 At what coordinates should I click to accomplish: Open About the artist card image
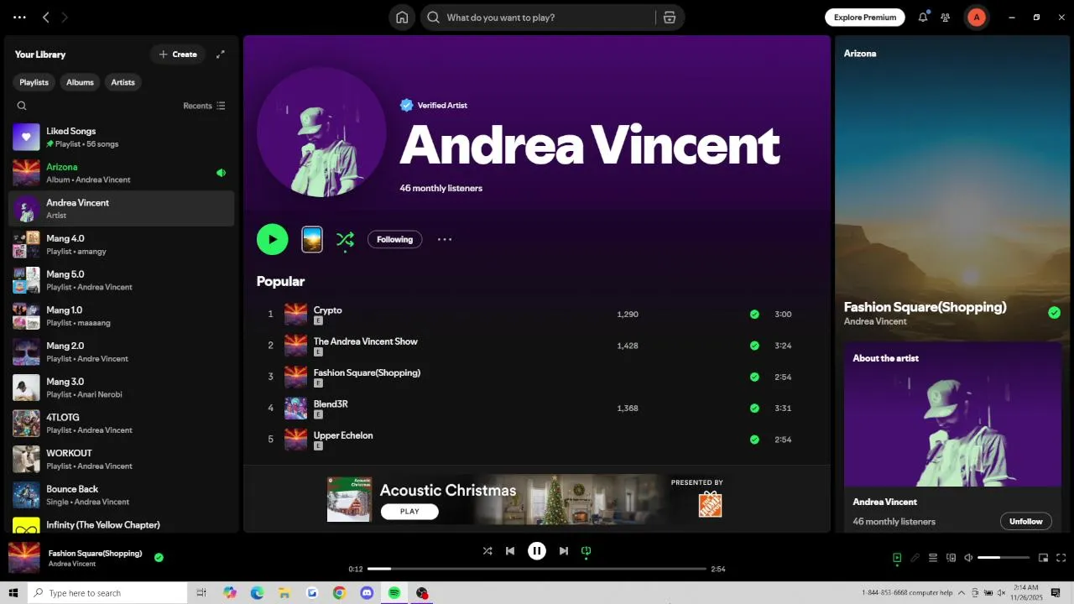(x=952, y=414)
